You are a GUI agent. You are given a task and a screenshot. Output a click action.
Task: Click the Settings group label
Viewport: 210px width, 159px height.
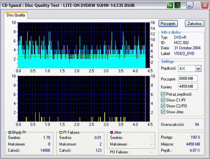pos(167,61)
